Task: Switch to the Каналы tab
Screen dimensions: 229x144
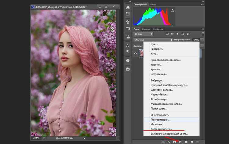Action: click(146, 29)
